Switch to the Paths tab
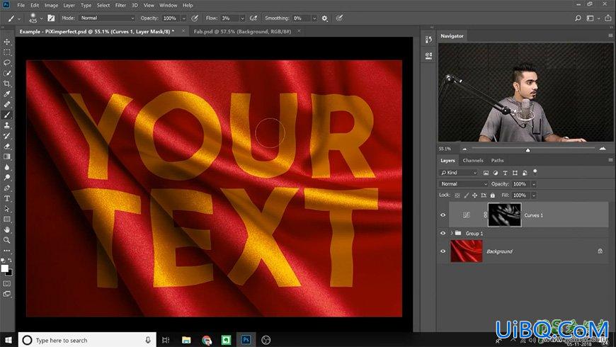The width and height of the screenshot is (616, 347). point(497,160)
